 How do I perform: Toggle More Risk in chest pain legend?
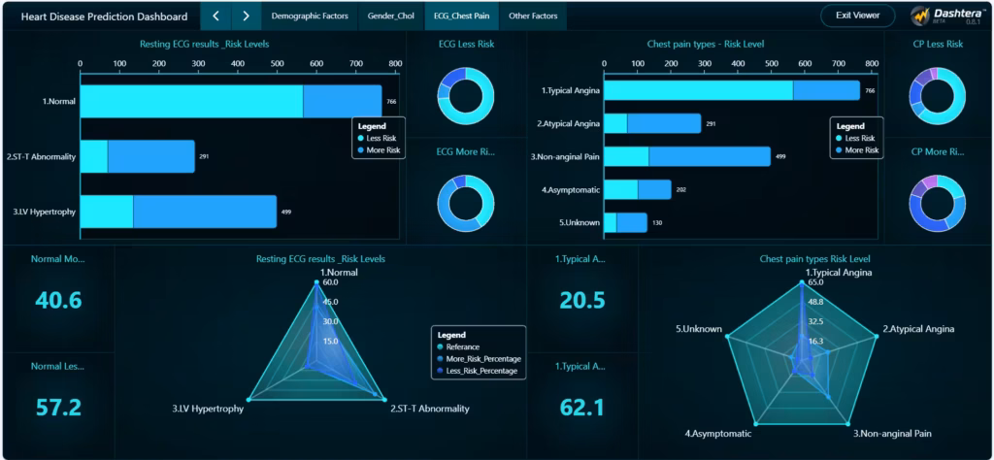coord(859,150)
